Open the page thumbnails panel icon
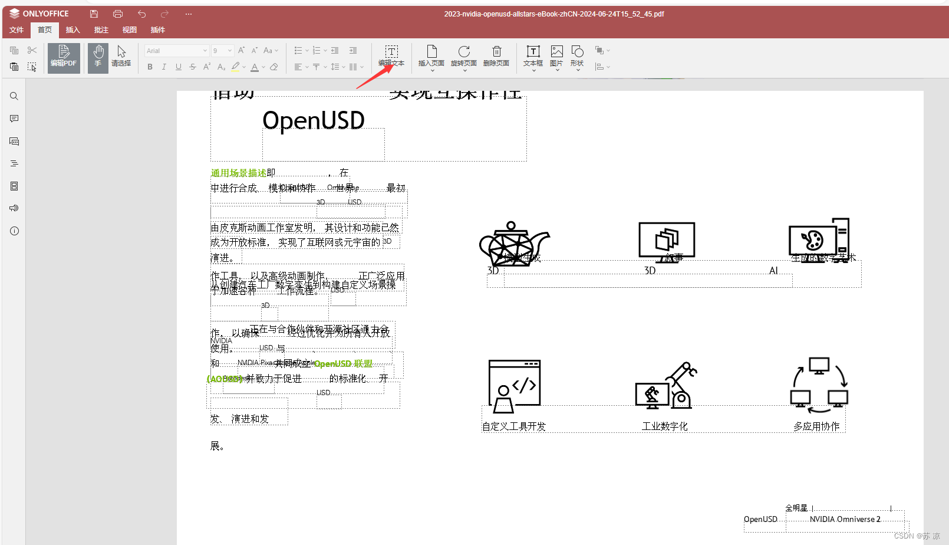949x545 pixels. tap(14, 186)
